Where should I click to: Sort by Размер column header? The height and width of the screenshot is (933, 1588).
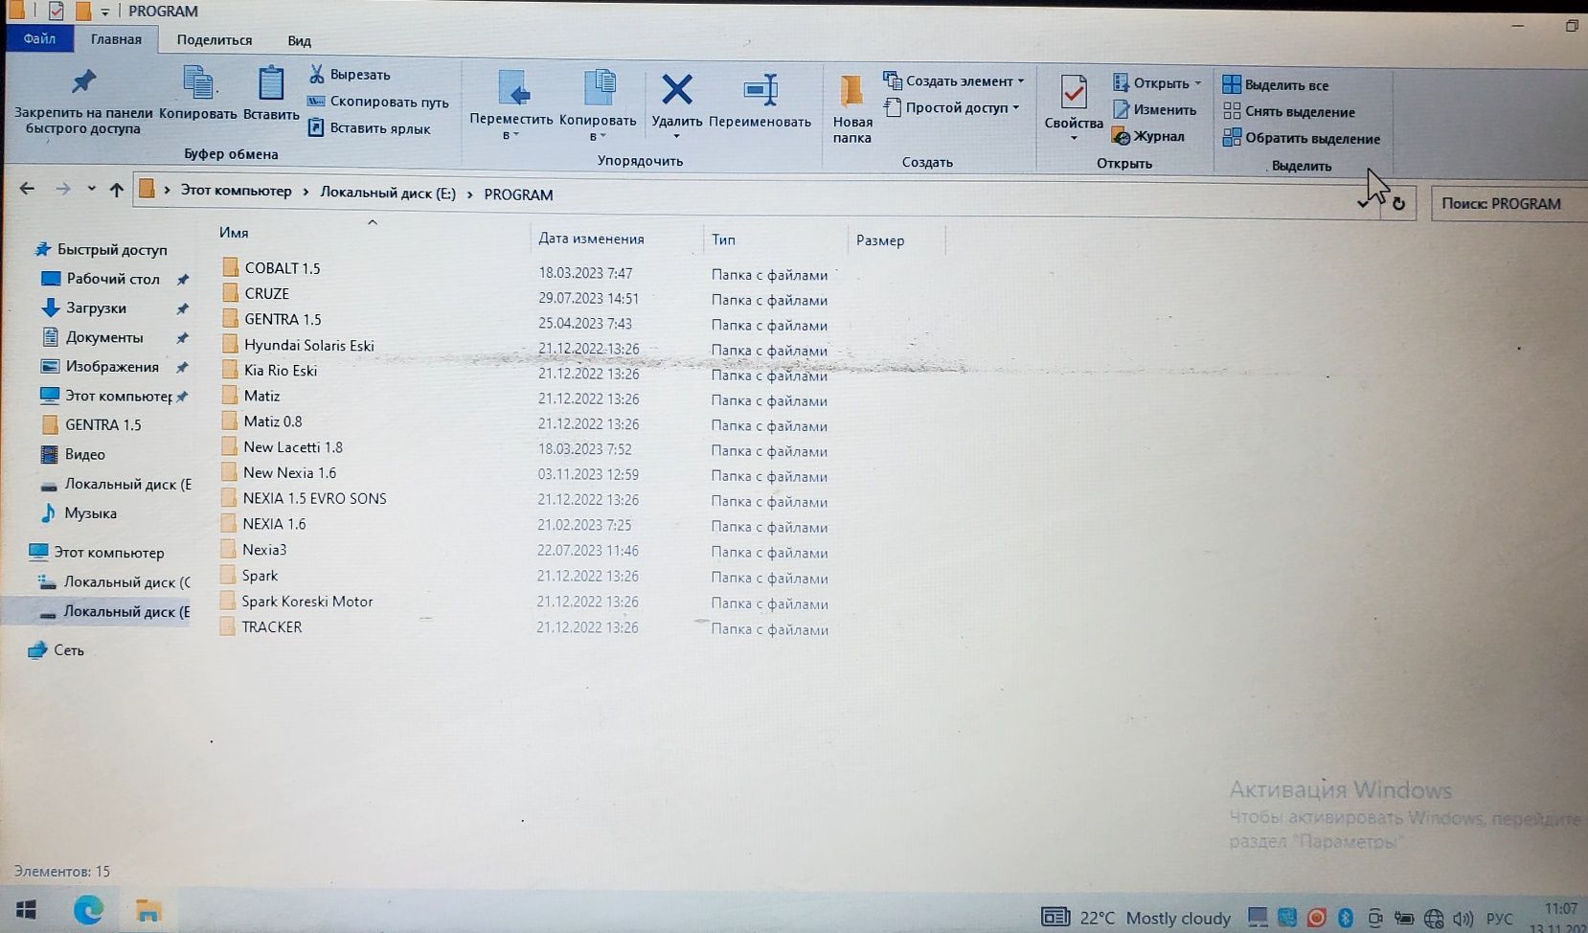[x=879, y=240]
